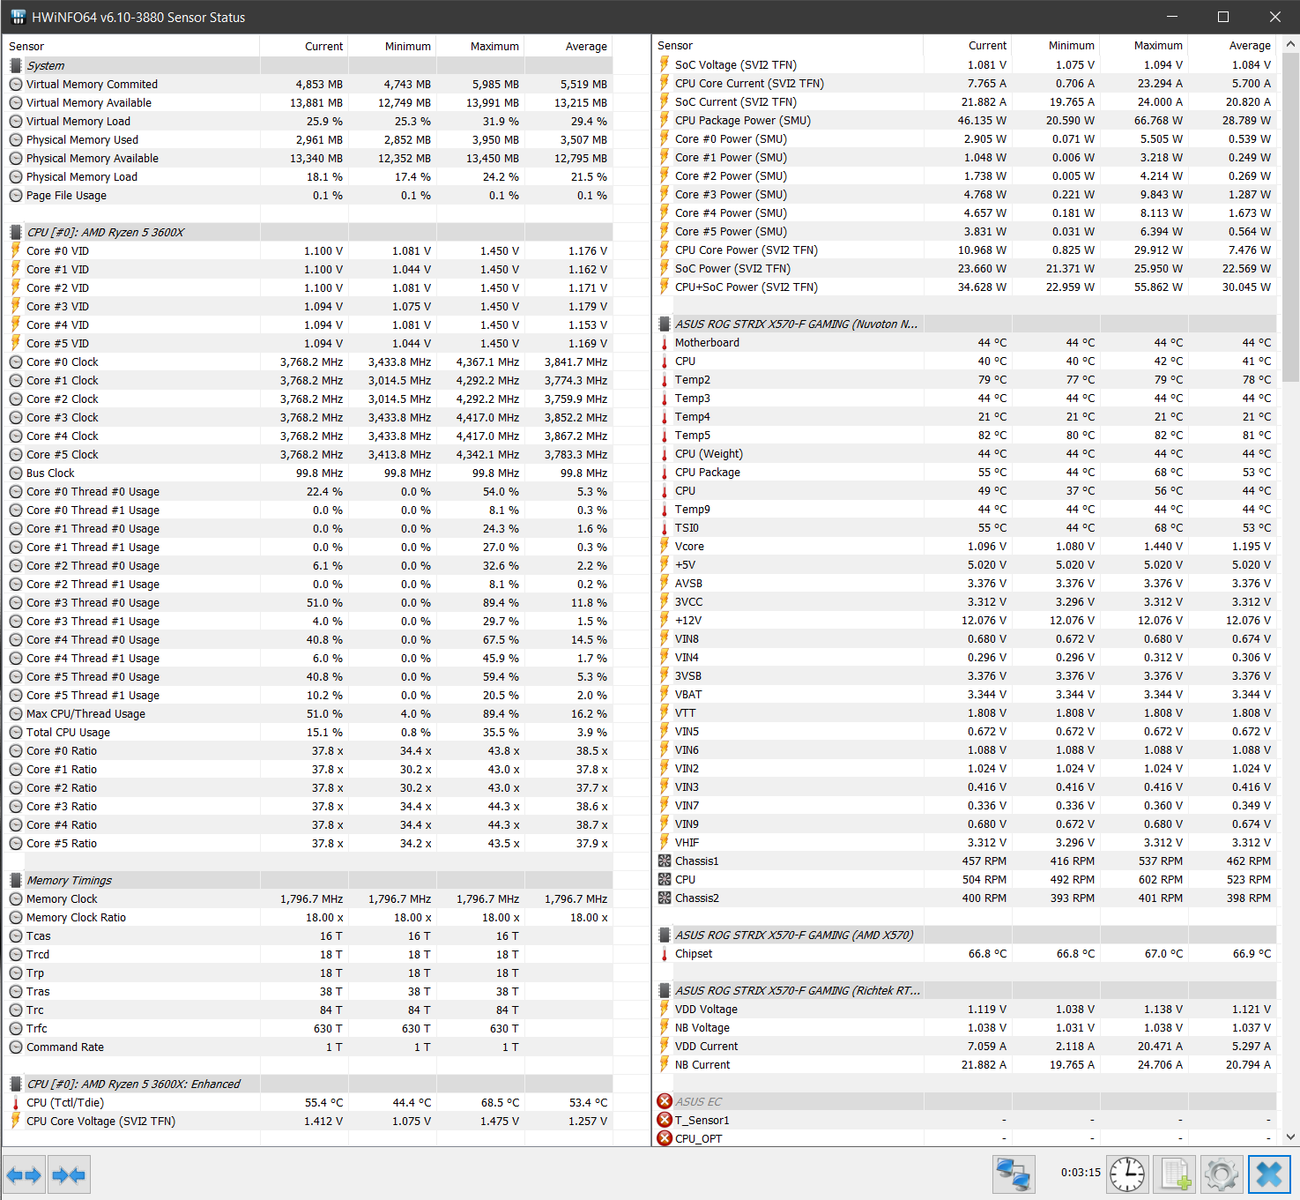Click the right pane vertical scrollbar thumb
Screen dimensions: 1300x1200
pos(1291,216)
